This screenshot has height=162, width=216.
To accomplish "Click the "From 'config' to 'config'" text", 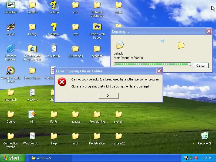I will point(129,58).
